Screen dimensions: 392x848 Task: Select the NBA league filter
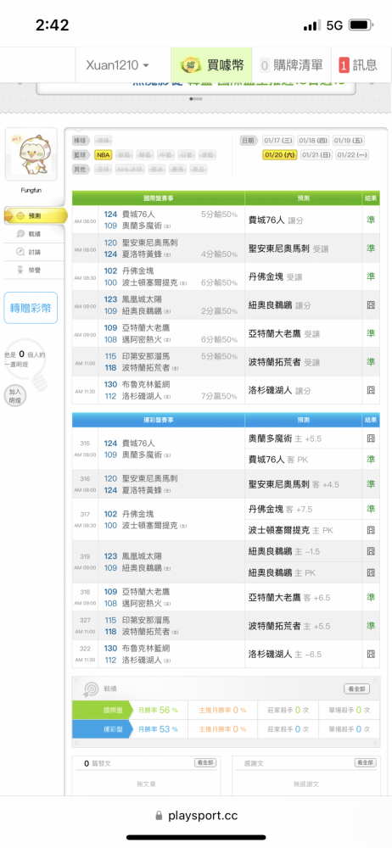(103, 154)
